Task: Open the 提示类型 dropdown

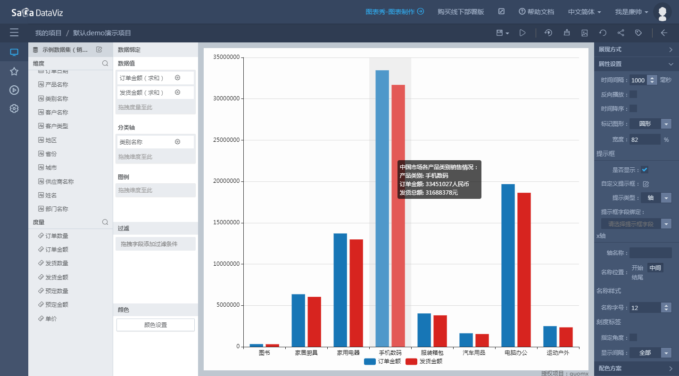Action: 666,198
